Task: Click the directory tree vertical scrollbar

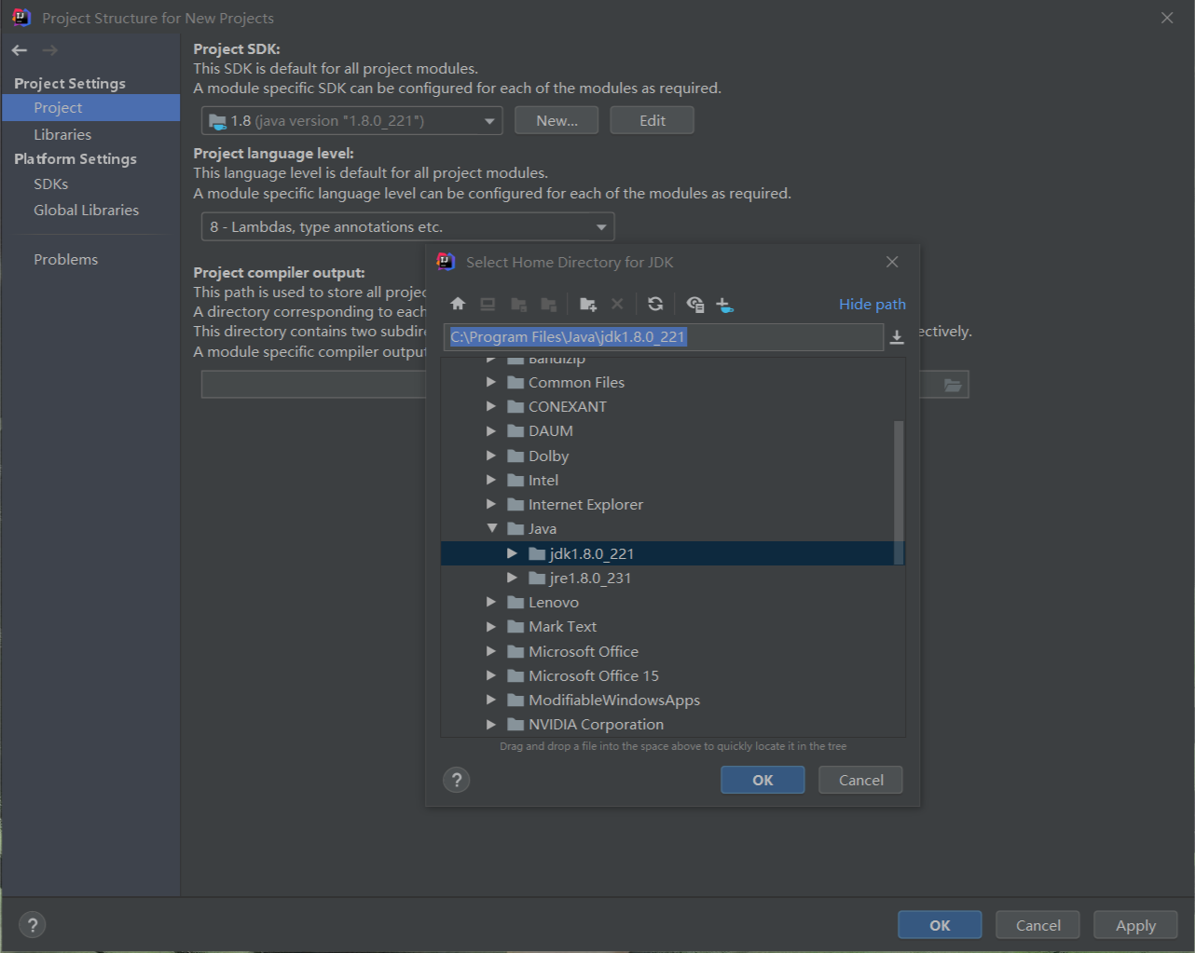Action: click(899, 492)
